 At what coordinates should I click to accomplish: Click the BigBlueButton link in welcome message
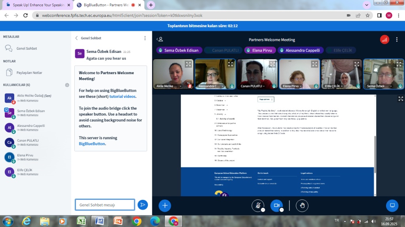tap(92, 144)
